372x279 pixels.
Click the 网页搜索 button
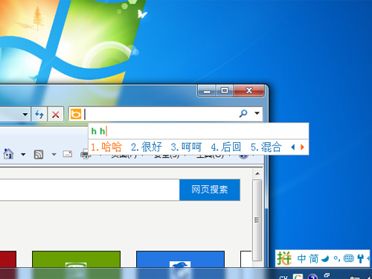[x=210, y=190]
